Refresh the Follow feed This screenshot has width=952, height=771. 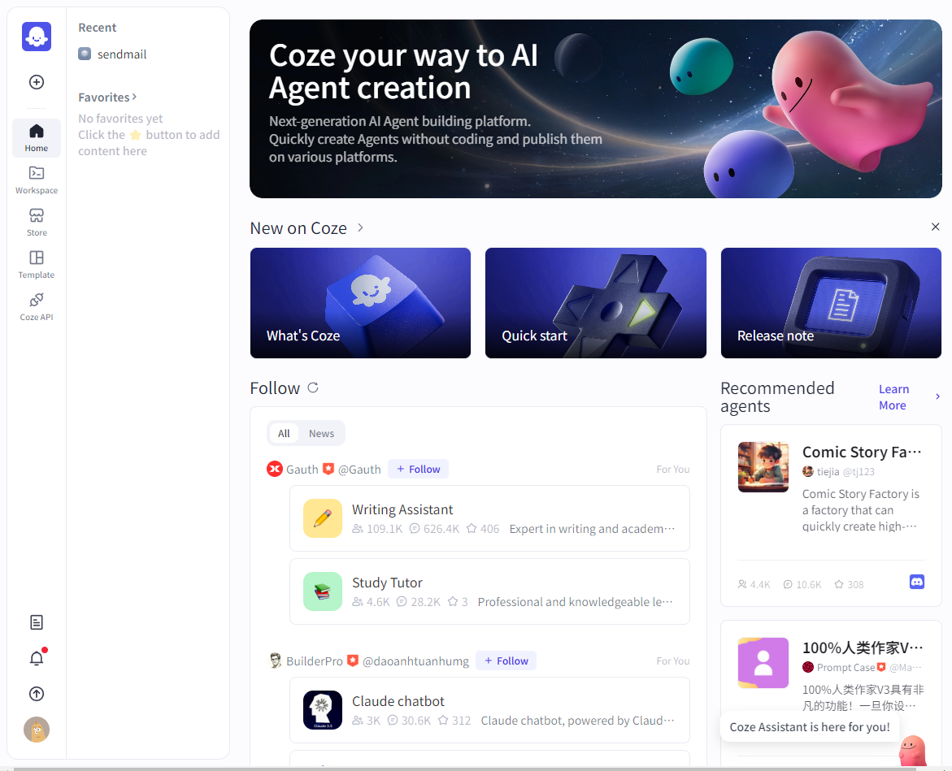click(313, 388)
